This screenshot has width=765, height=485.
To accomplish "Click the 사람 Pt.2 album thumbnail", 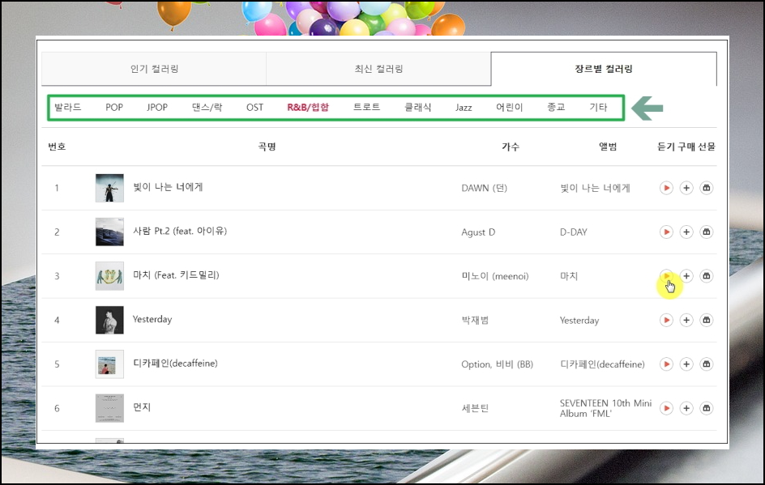I will tap(109, 232).
